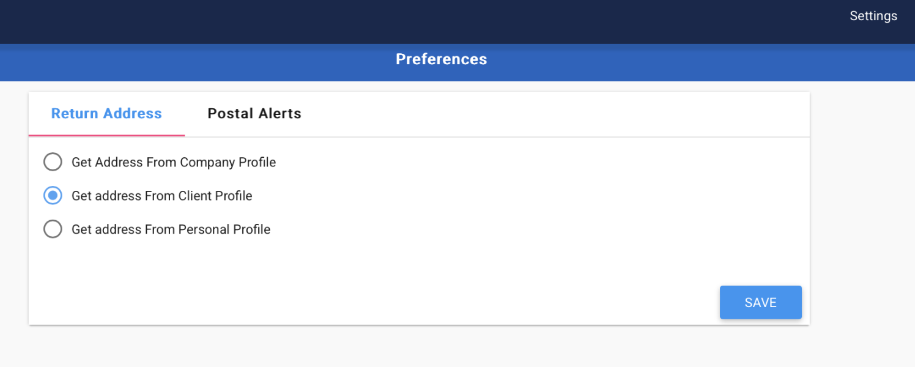Select the Company Profile address radio button
Viewport: 915px width, 367px height.
pos(53,162)
